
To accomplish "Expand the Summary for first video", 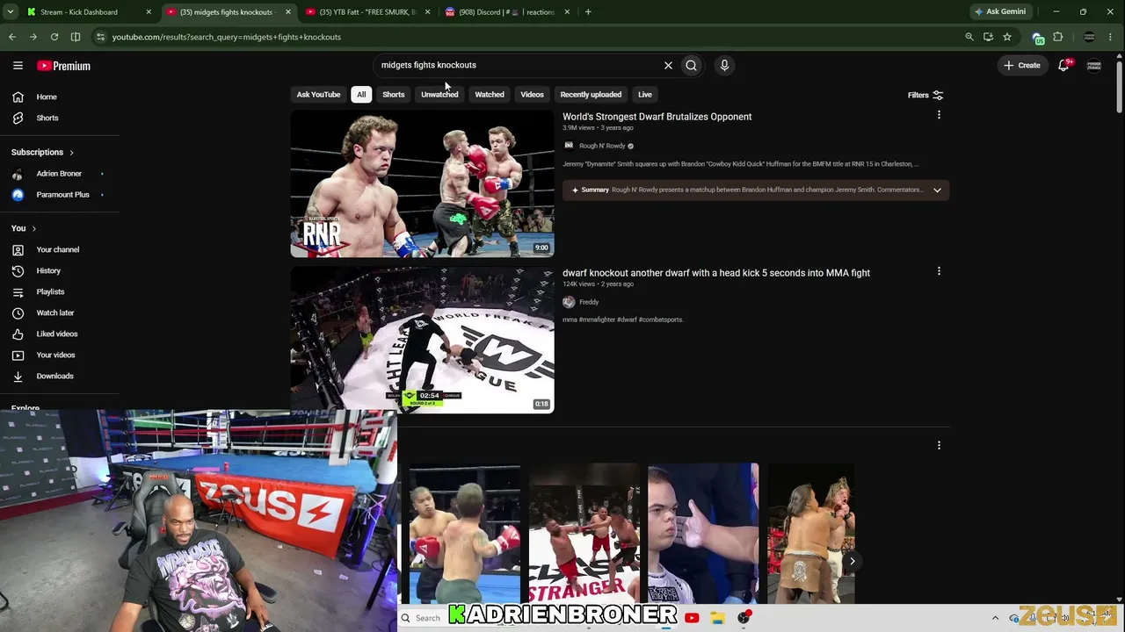I will [x=937, y=190].
